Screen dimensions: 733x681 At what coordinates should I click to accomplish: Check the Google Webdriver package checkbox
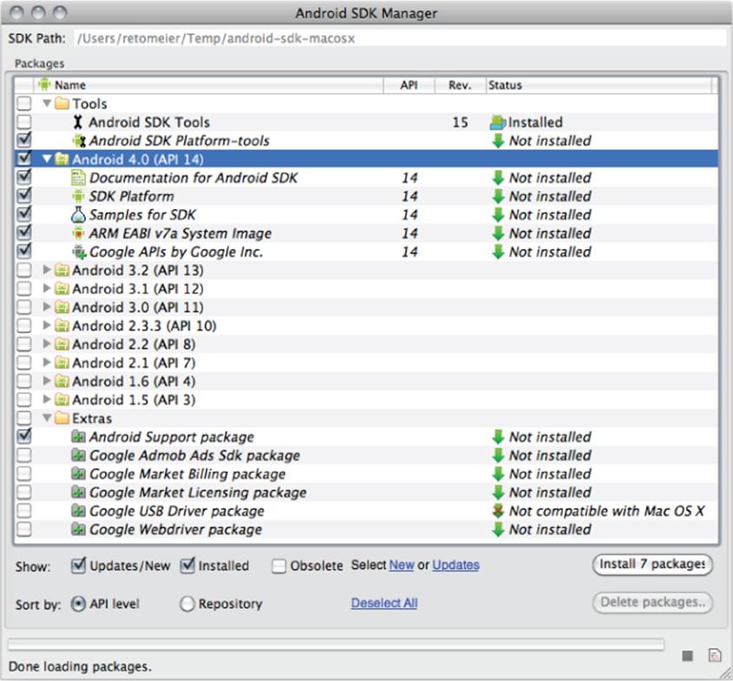point(23,529)
